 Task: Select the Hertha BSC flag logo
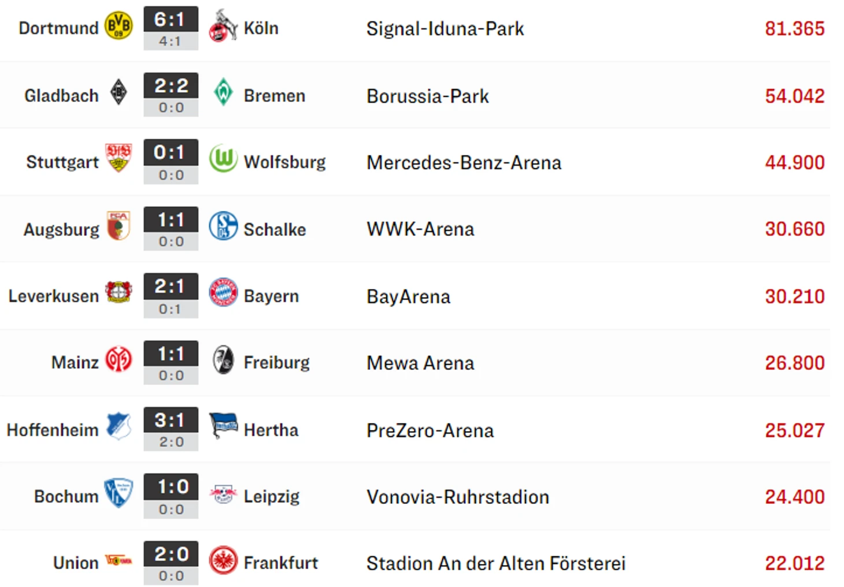point(223,426)
